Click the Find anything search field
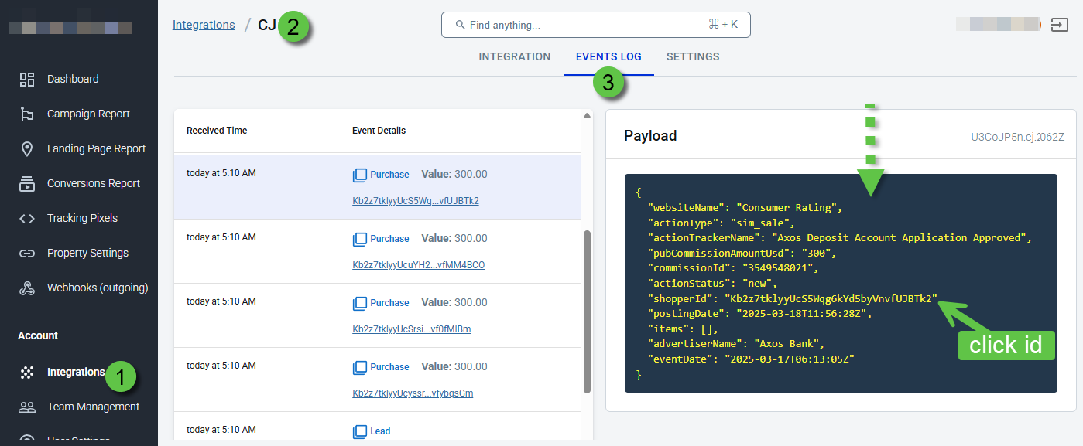Image resolution: width=1083 pixels, height=446 pixels. click(x=596, y=25)
